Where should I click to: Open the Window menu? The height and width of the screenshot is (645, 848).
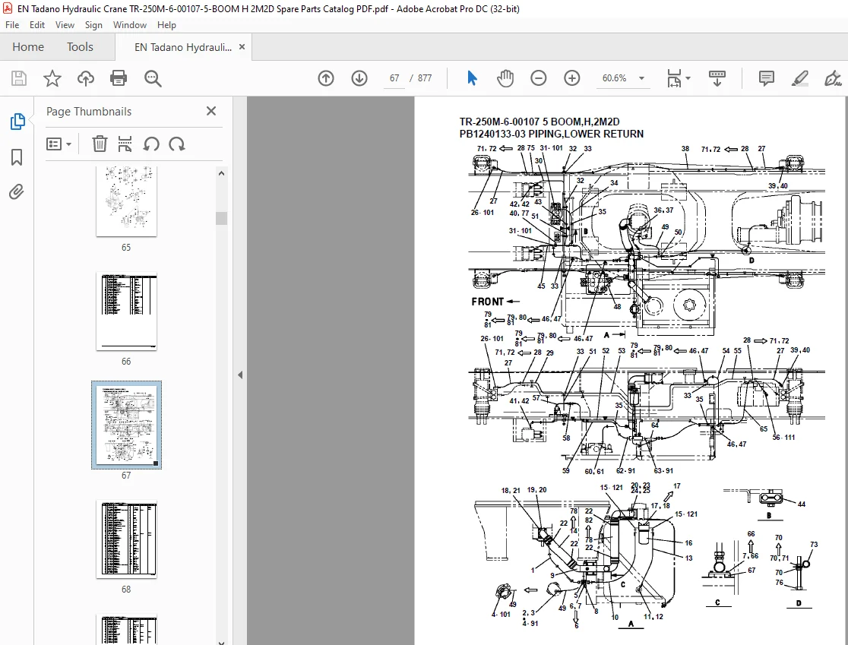coord(130,25)
